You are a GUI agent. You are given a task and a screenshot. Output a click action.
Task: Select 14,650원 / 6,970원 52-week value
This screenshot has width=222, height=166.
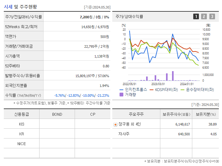point(95,27)
